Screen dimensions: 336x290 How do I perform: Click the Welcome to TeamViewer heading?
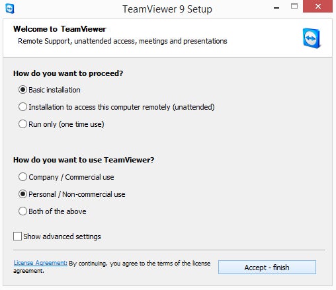(x=60, y=29)
